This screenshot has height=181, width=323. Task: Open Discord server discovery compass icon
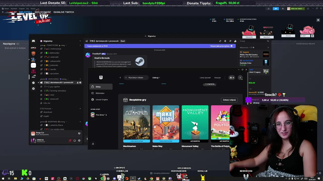(x=33, y=88)
